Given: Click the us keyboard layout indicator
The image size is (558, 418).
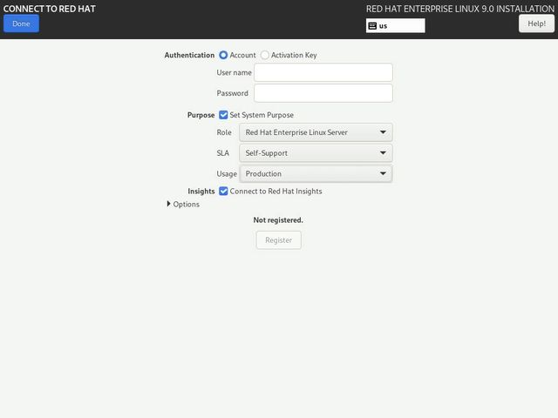Looking at the screenshot, I should 395,25.
